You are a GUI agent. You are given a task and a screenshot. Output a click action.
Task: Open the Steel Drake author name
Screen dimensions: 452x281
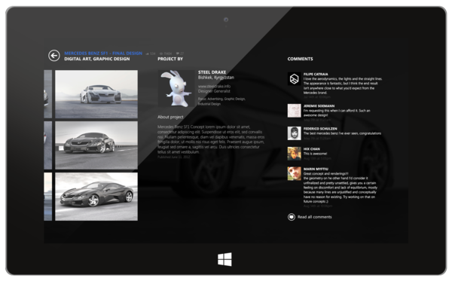click(x=212, y=72)
